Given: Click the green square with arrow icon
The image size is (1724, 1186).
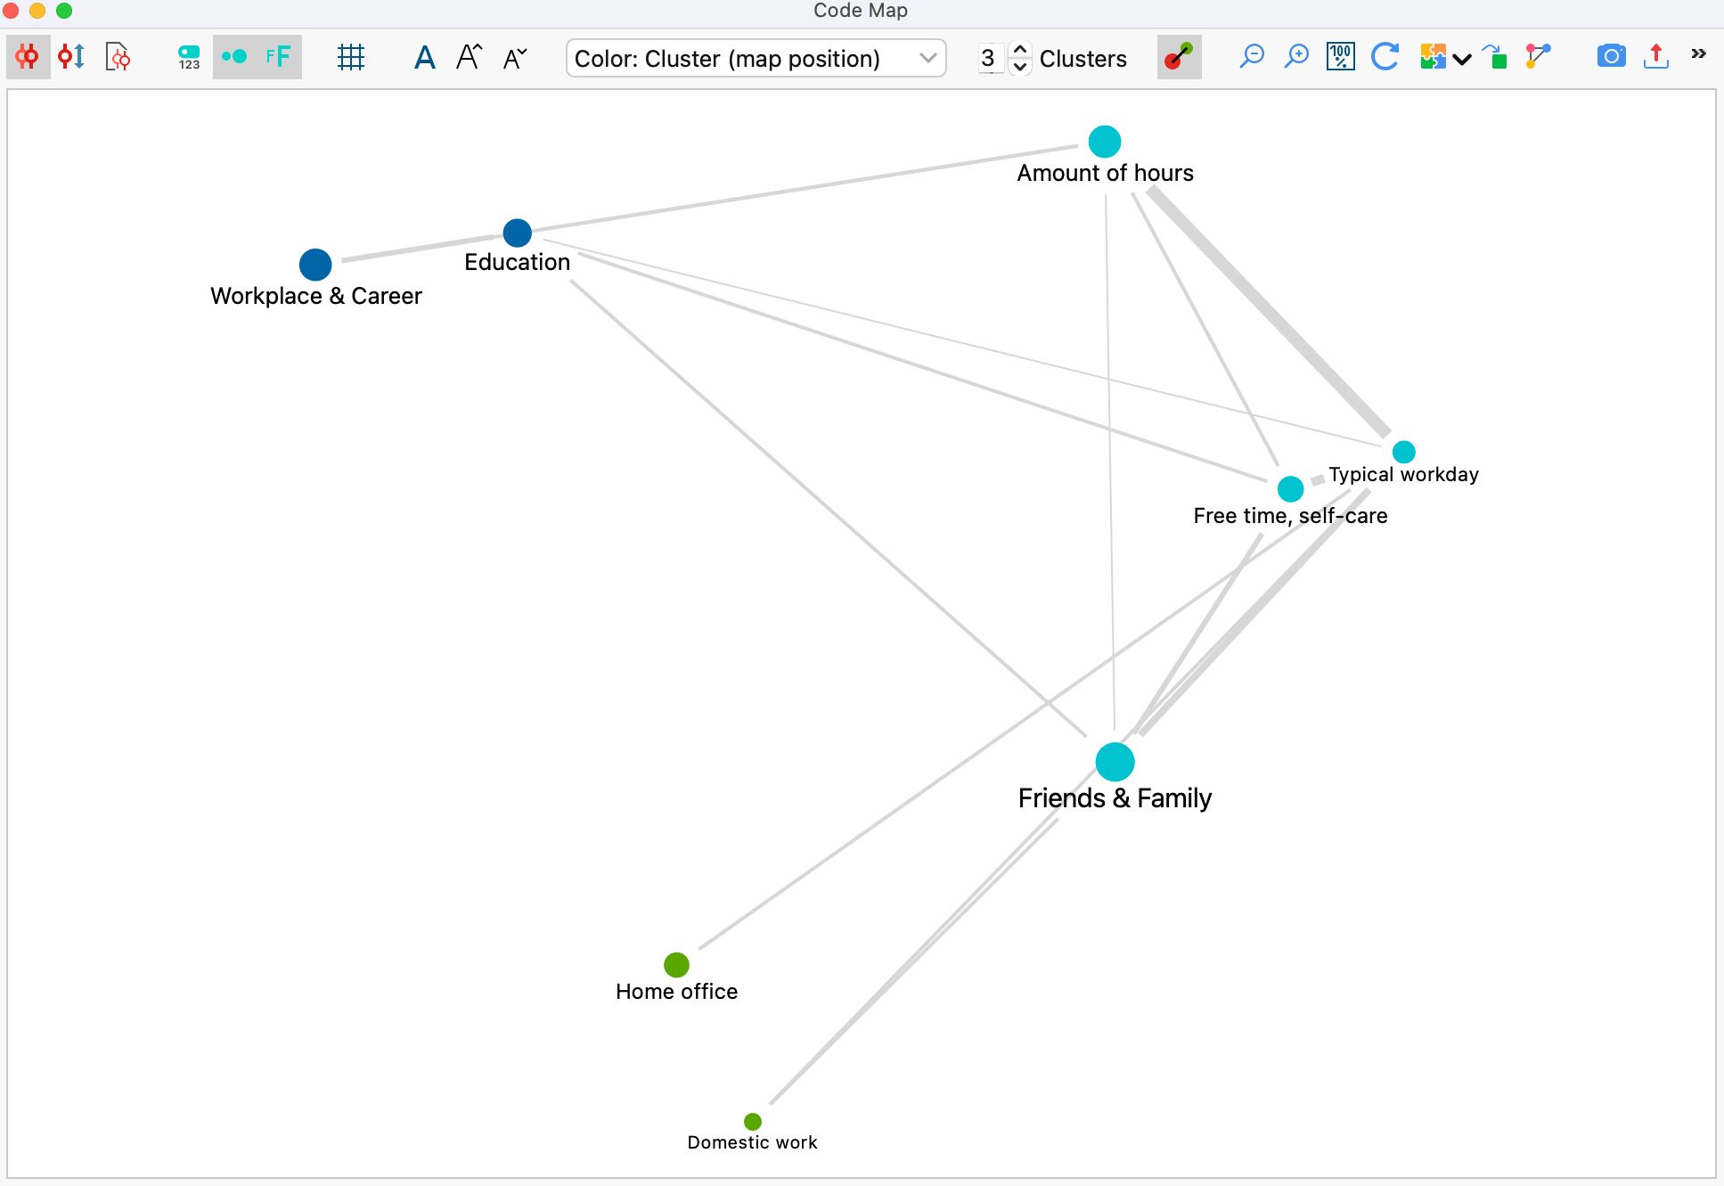Looking at the screenshot, I should pyautogui.click(x=1495, y=57).
